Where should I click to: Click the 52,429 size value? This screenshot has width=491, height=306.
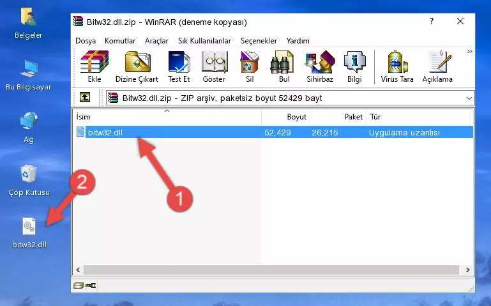pos(278,132)
